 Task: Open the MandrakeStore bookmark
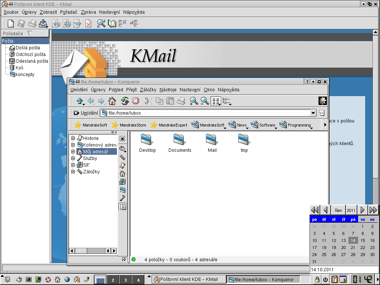[x=129, y=125]
